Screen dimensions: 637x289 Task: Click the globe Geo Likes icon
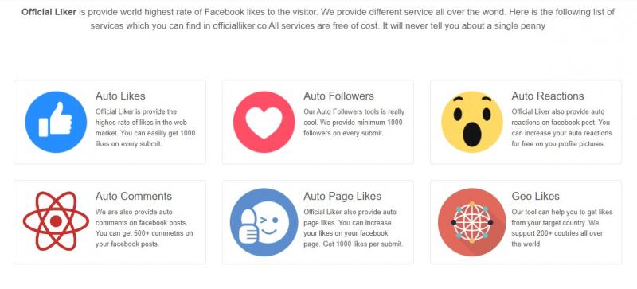472,222
